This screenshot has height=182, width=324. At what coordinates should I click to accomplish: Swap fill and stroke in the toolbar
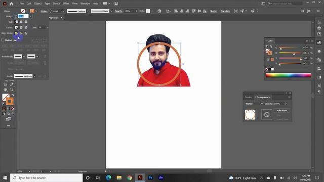[x=12, y=95]
